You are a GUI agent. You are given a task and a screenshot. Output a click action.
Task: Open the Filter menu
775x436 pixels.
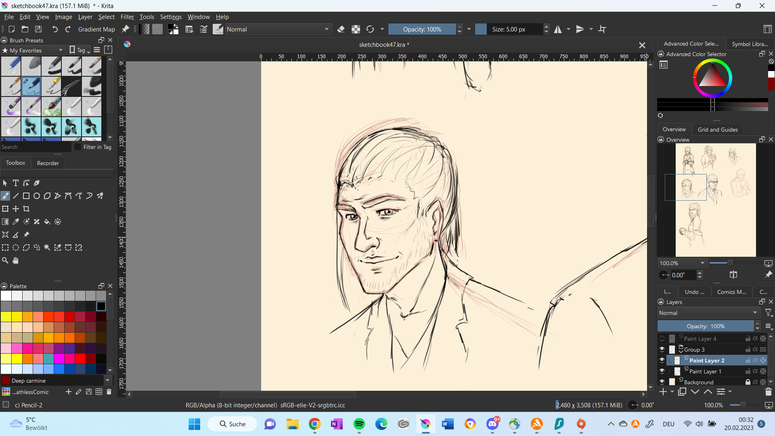click(127, 17)
